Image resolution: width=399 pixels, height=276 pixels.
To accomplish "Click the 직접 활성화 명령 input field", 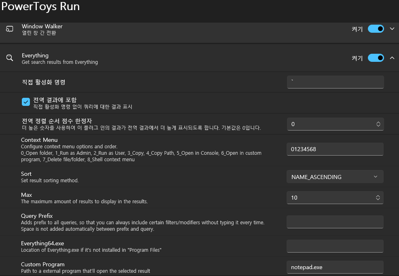I will pyautogui.click(x=335, y=82).
